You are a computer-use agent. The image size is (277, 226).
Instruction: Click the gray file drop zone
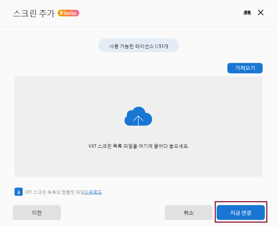click(139, 127)
